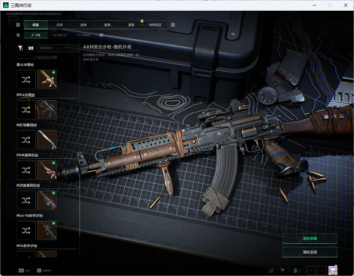Choose the purple M250通用机枪 skin thumbnail
Image resolution: width=354 pixels, height=276 pixels.
tap(47, 200)
